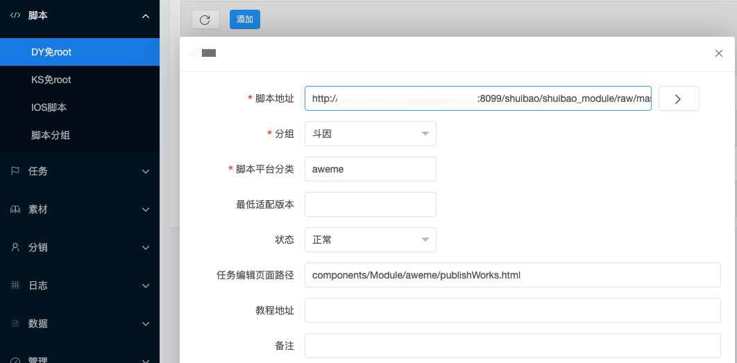Screen dimensions: 737x363
Task: Expand the 数据 menu chevron
Action: pyautogui.click(x=146, y=324)
